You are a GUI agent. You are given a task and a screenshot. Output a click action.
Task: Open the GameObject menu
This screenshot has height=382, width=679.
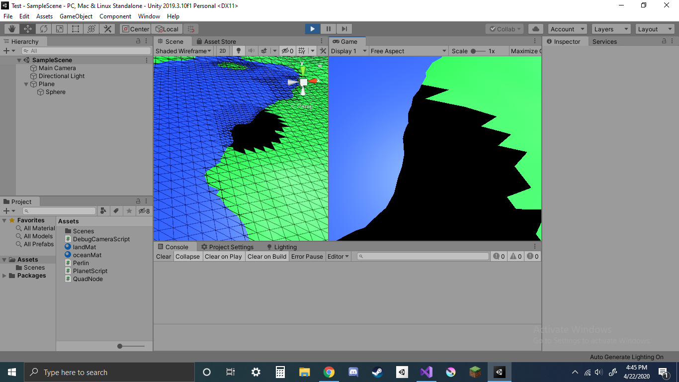(x=76, y=16)
